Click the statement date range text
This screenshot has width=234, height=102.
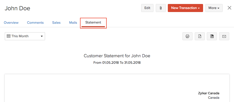point(117,62)
